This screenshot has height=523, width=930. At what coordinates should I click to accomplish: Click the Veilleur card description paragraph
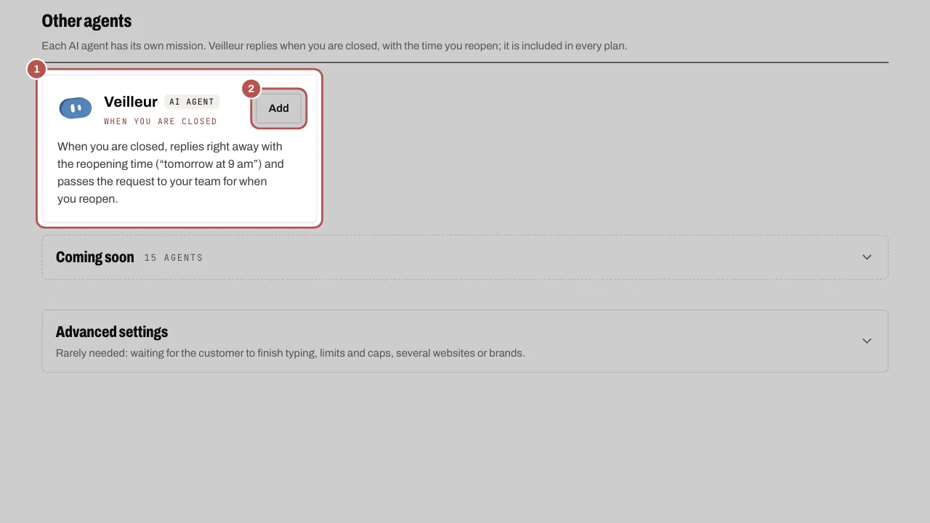(171, 172)
